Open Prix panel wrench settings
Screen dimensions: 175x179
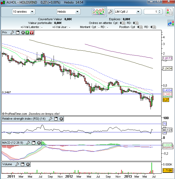pyautogui.click(x=12, y=33)
